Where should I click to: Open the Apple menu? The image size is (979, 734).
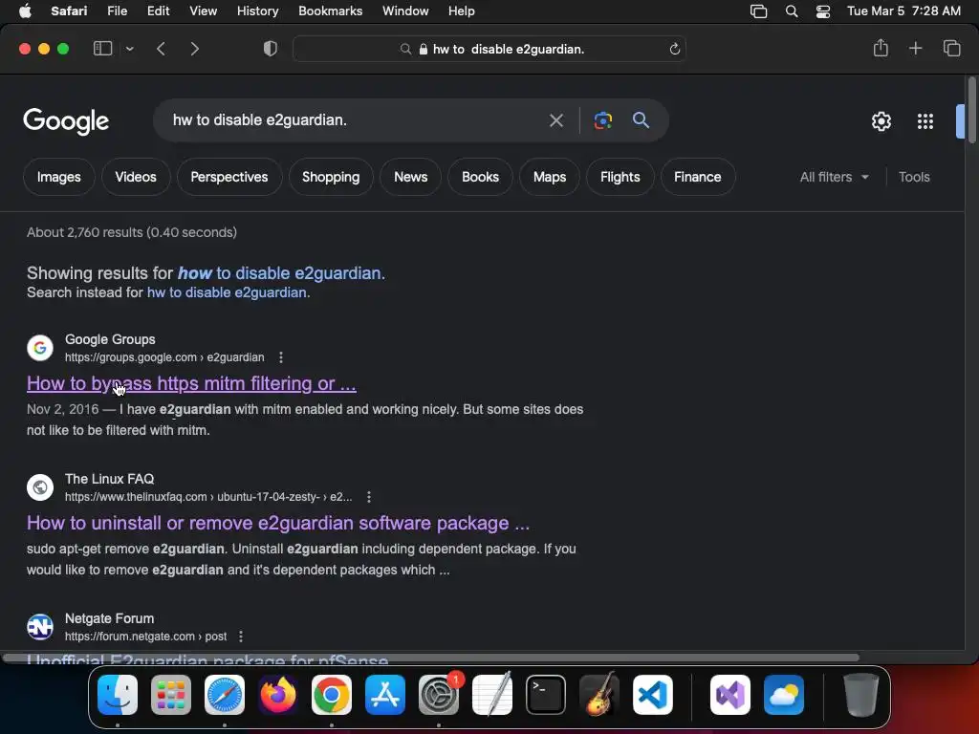(25, 11)
